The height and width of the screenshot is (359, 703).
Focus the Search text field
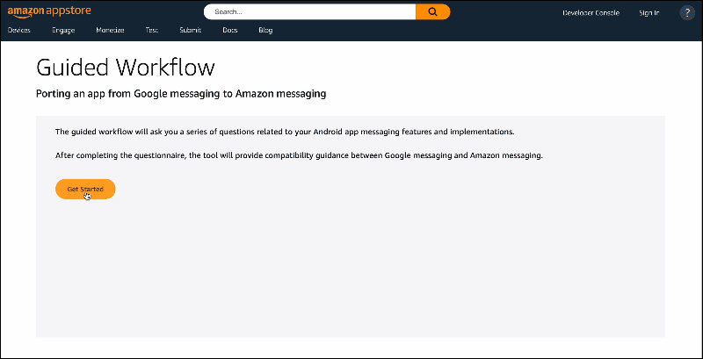(x=309, y=12)
